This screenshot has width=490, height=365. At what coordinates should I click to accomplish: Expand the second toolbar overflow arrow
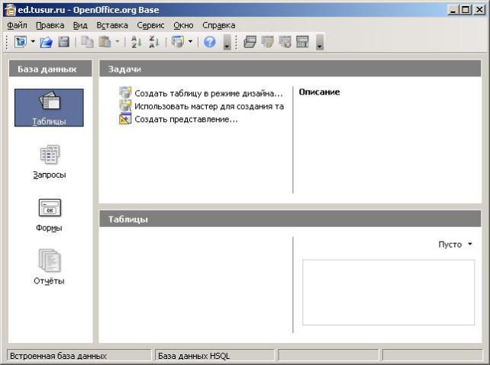[x=319, y=42]
